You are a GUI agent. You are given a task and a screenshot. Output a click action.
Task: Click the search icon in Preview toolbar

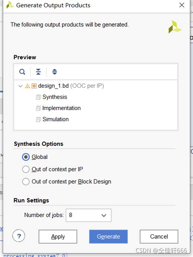point(22,72)
